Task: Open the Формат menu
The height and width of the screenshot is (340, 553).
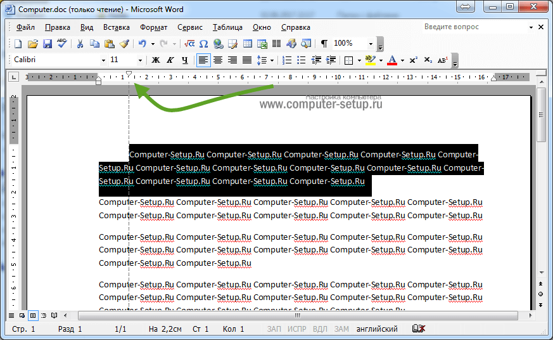Action: pos(153,27)
